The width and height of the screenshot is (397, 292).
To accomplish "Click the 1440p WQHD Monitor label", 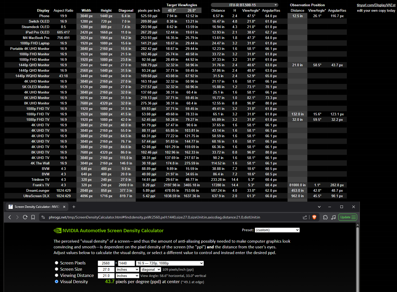I will (x=32, y=76).
